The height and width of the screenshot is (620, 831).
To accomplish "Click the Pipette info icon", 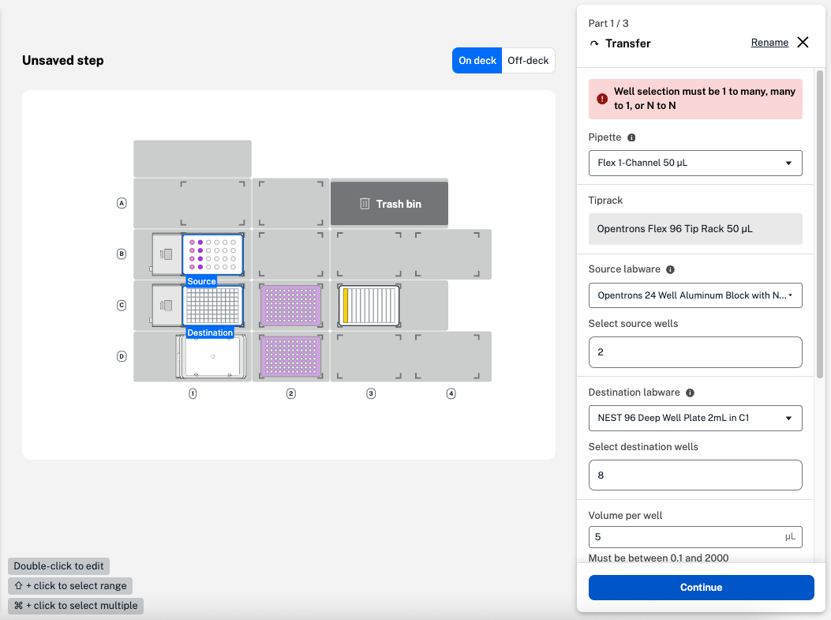I will [631, 137].
